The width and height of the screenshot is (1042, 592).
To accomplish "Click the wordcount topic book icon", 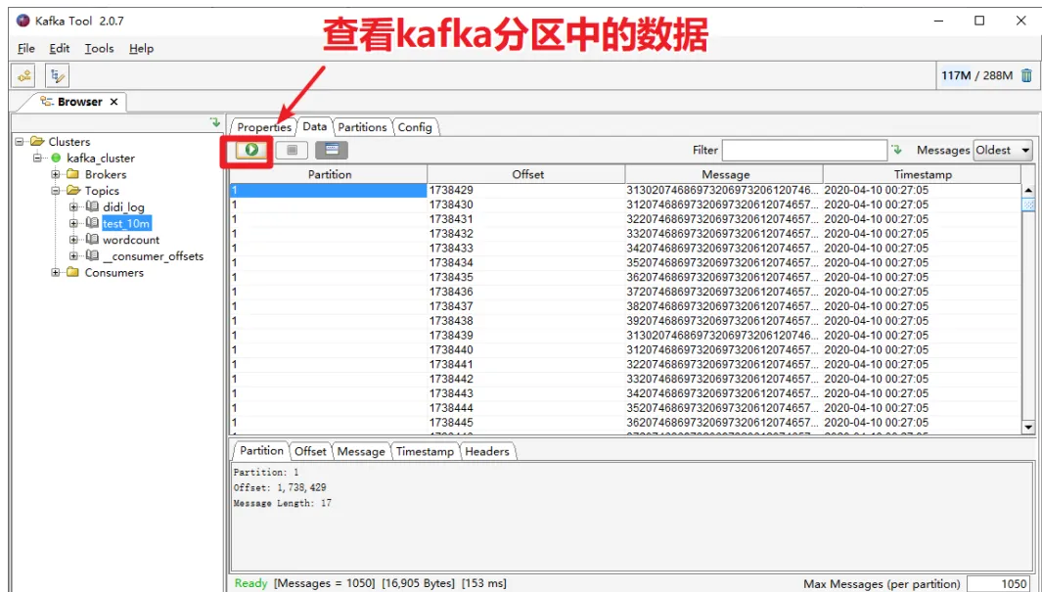I will coord(92,239).
